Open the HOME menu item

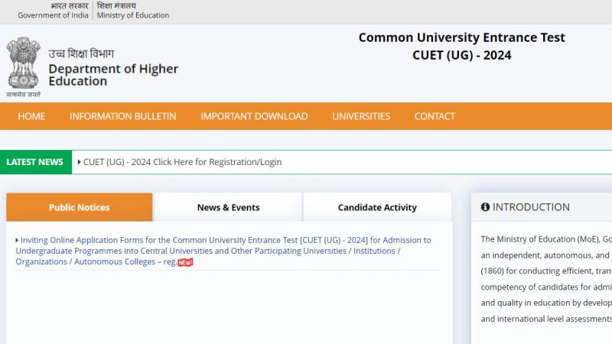(x=31, y=116)
